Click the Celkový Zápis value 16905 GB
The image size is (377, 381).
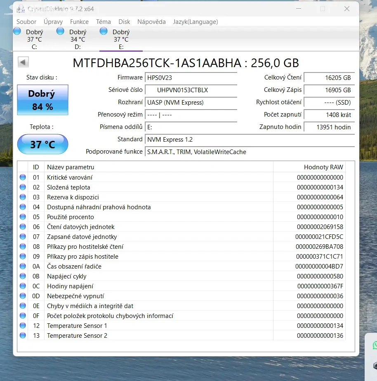tap(329, 90)
